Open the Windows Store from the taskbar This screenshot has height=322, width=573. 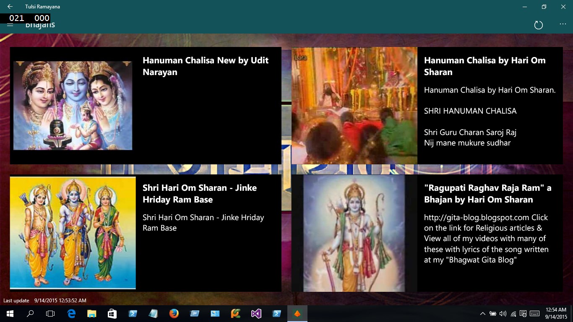[x=112, y=314]
